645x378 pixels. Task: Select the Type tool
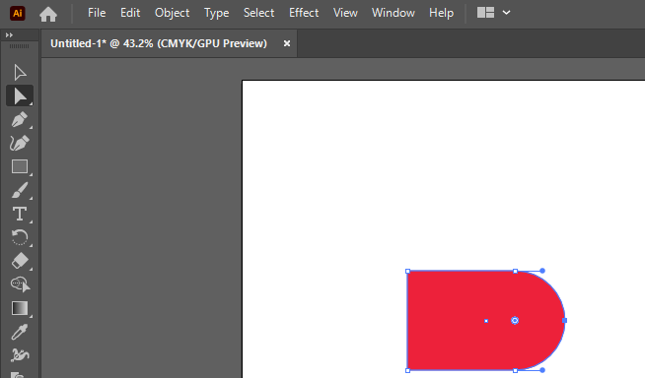[20, 214]
